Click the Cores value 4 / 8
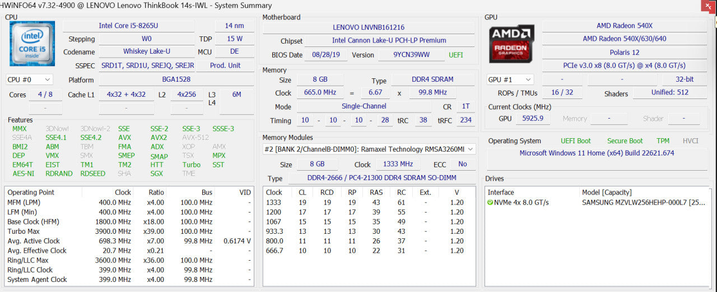 [45, 95]
